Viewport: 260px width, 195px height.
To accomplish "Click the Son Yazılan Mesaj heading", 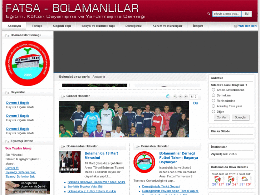I will [x=18, y=148].
